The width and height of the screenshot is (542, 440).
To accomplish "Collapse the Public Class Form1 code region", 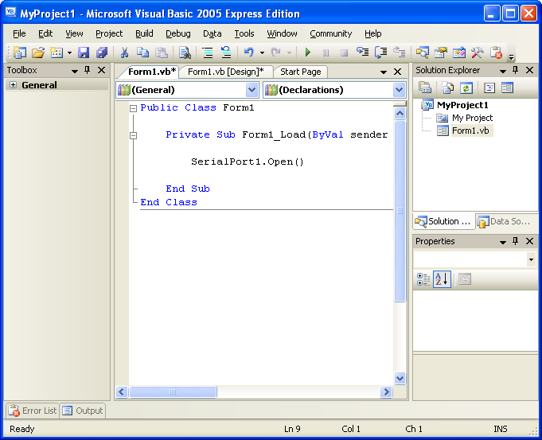I will point(133,108).
